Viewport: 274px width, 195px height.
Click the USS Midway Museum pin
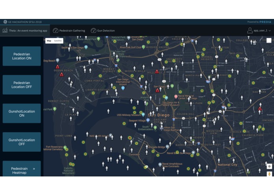pyautogui.click(x=143, y=115)
